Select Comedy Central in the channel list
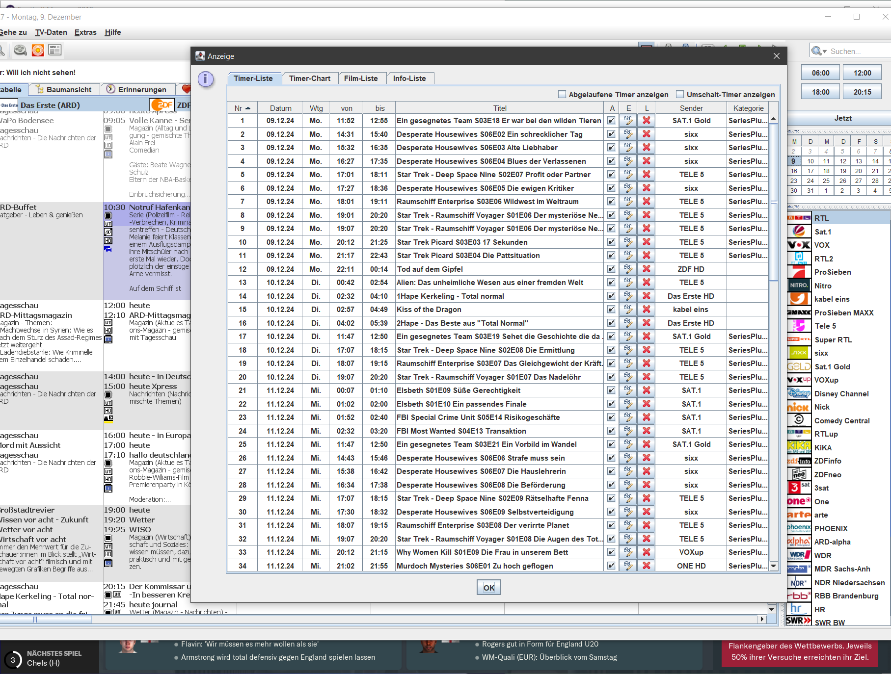 842,420
